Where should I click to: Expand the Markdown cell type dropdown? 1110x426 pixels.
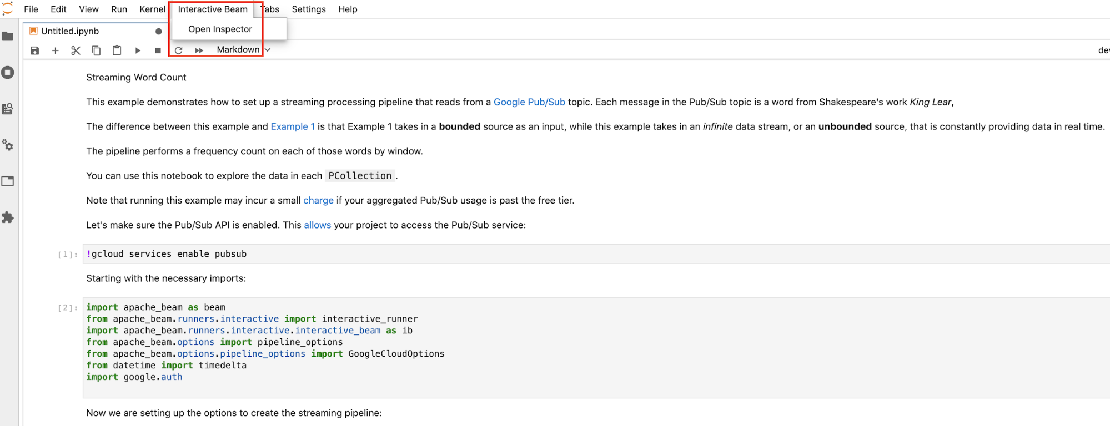[243, 50]
